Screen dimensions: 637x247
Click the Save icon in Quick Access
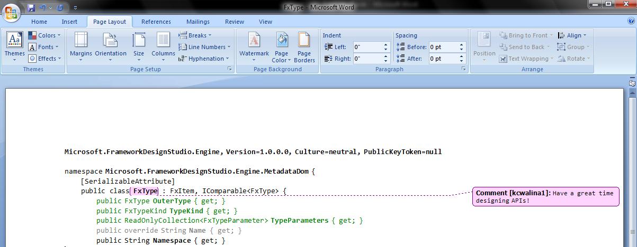click(31, 8)
